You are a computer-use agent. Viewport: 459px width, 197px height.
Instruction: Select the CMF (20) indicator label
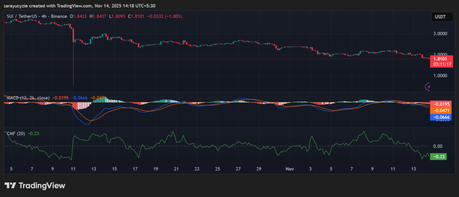tap(16, 133)
